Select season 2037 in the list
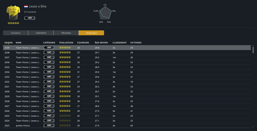Screen dimensions: 257x131 click(x=127, y=57)
